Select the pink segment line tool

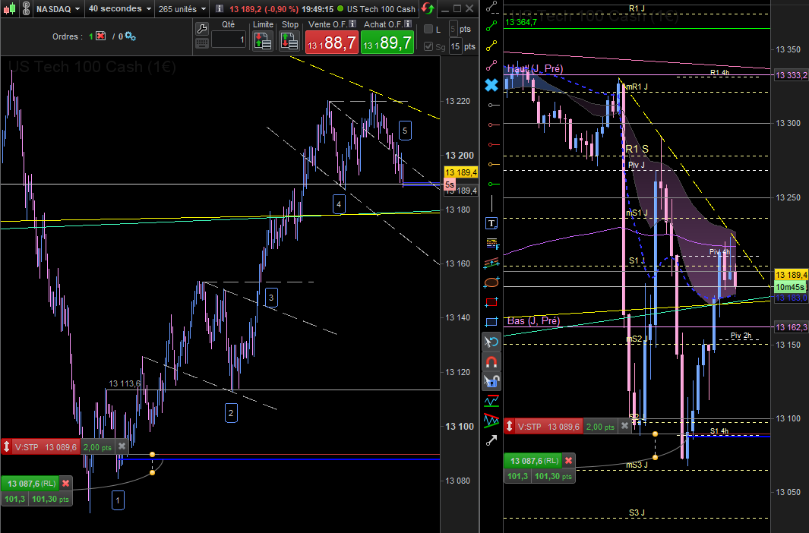pos(491,65)
